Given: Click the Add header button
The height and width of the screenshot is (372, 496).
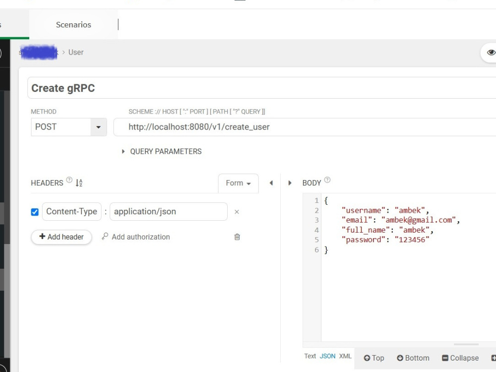Looking at the screenshot, I should (x=62, y=237).
